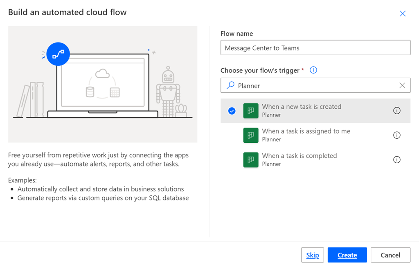Click Planner icon for new task created
The height and width of the screenshot is (265, 419).
click(x=250, y=111)
